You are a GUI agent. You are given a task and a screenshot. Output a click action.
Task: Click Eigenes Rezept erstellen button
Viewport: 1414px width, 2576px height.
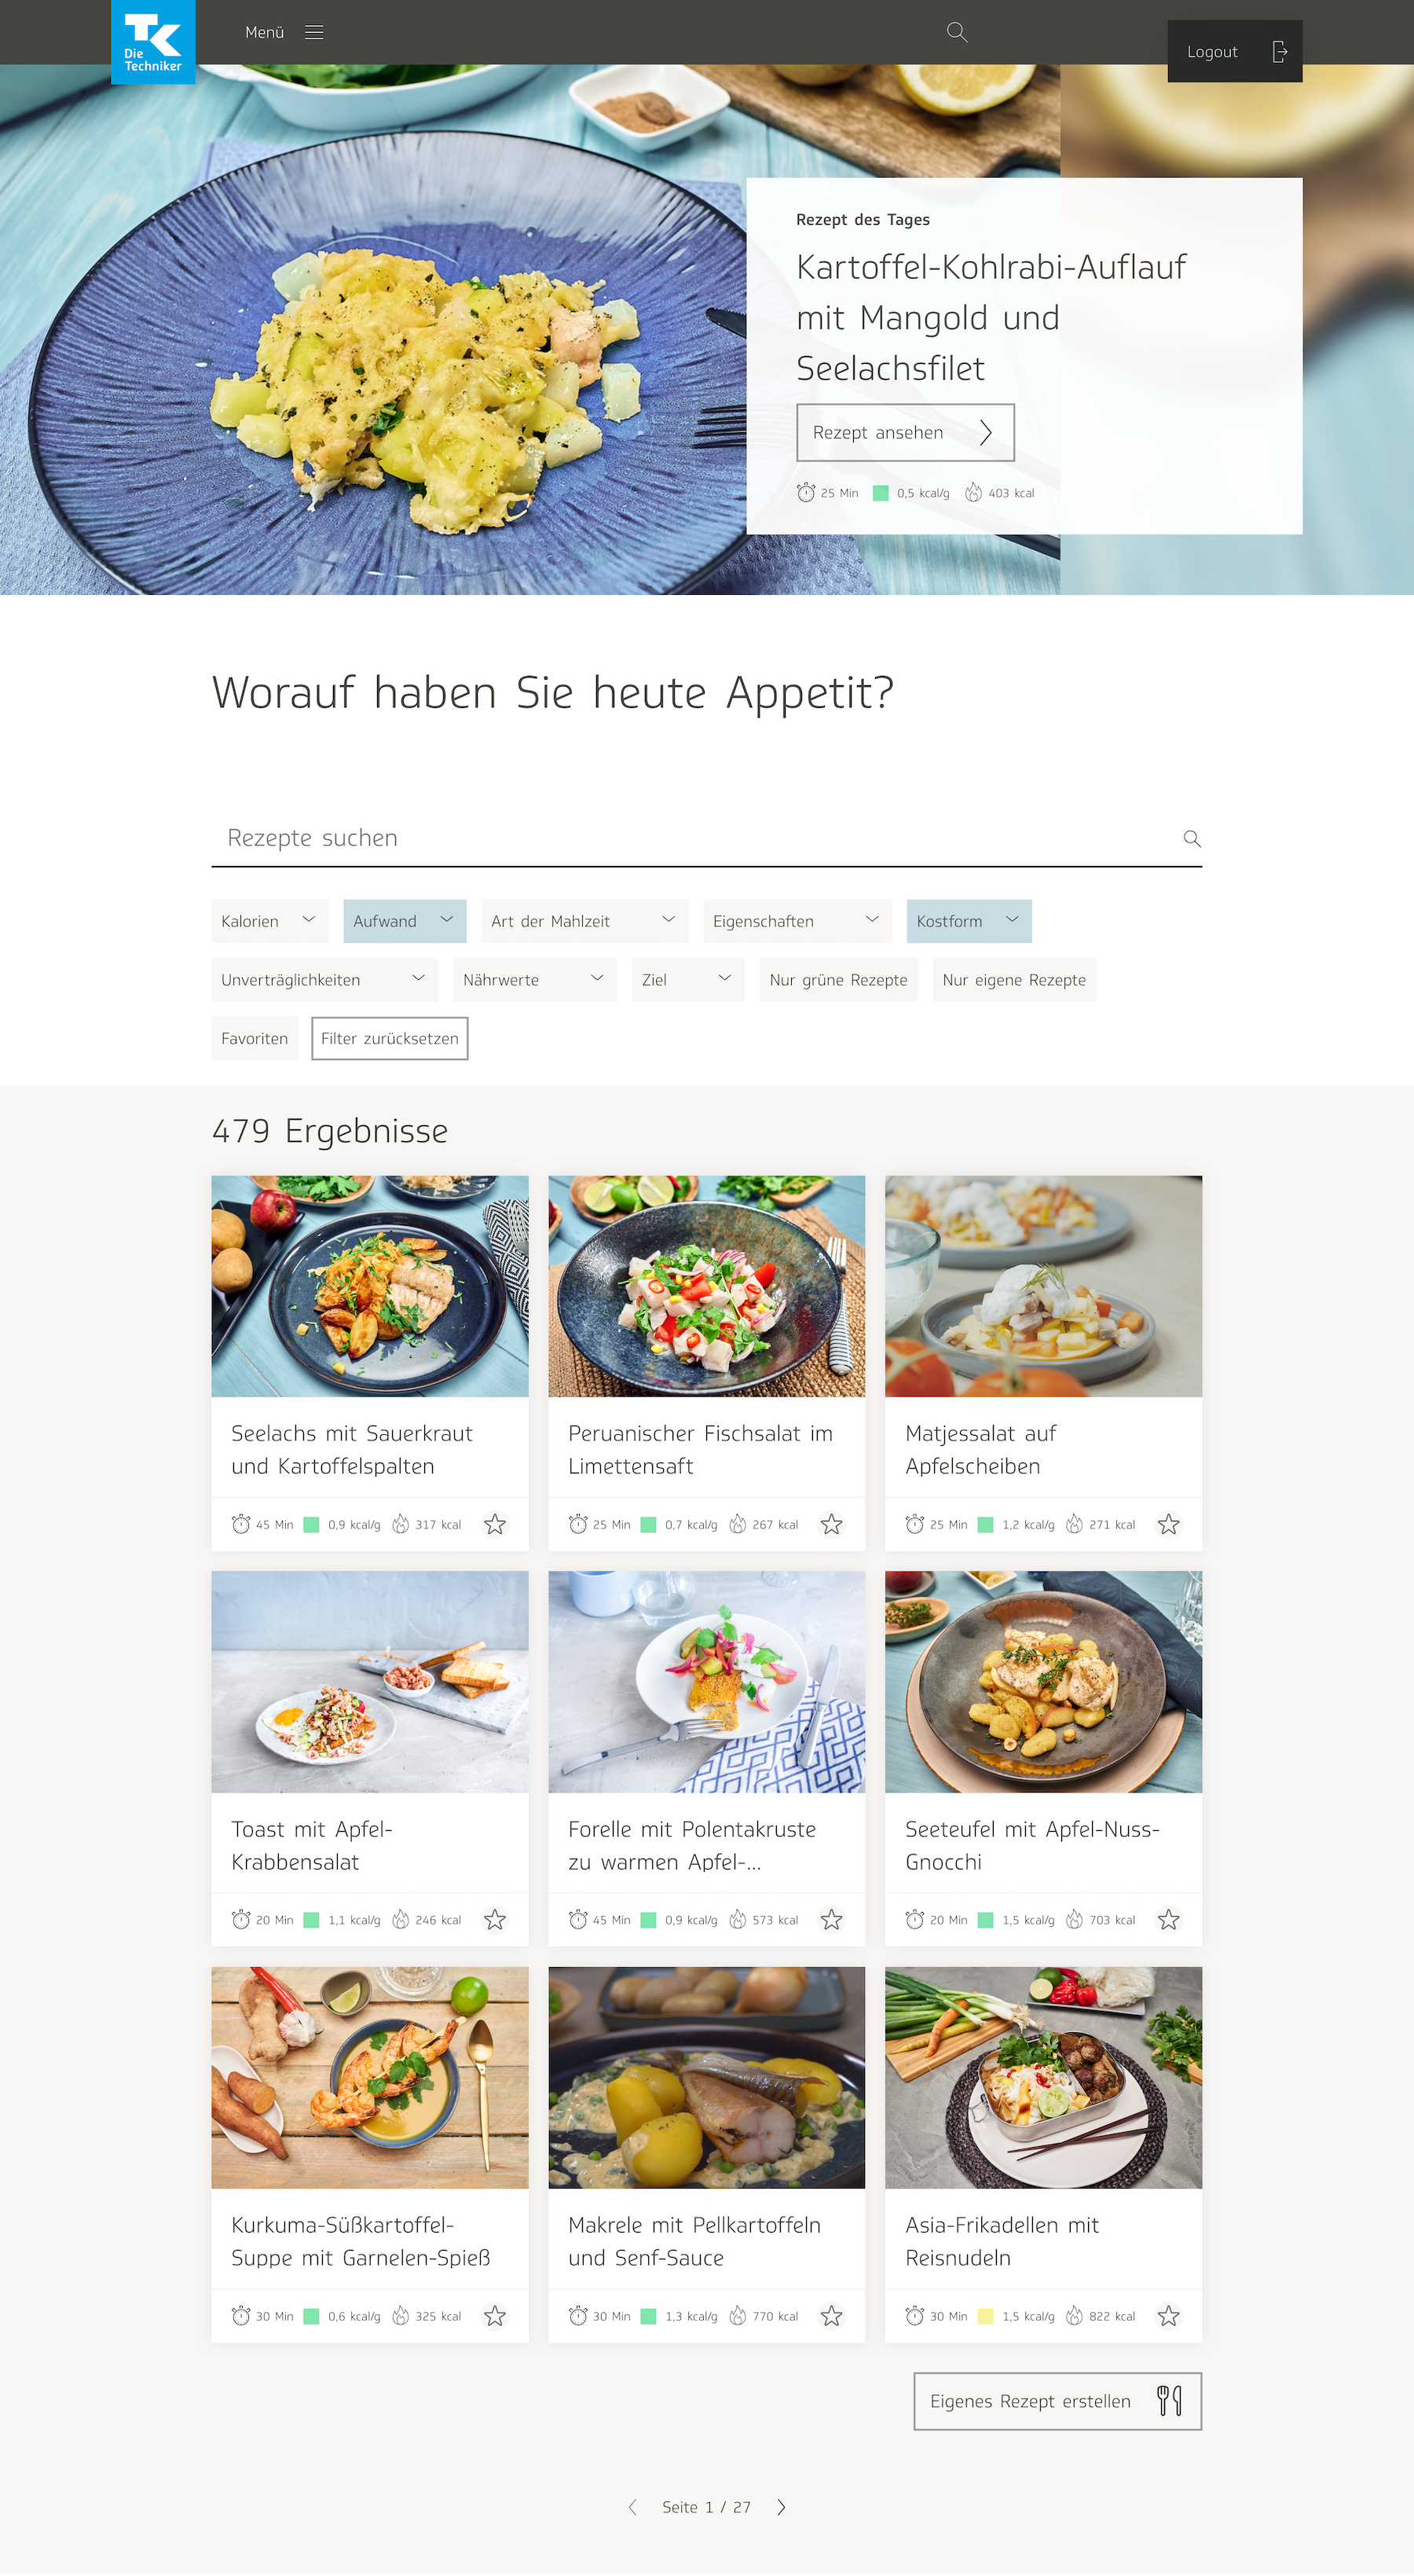tap(1057, 2400)
